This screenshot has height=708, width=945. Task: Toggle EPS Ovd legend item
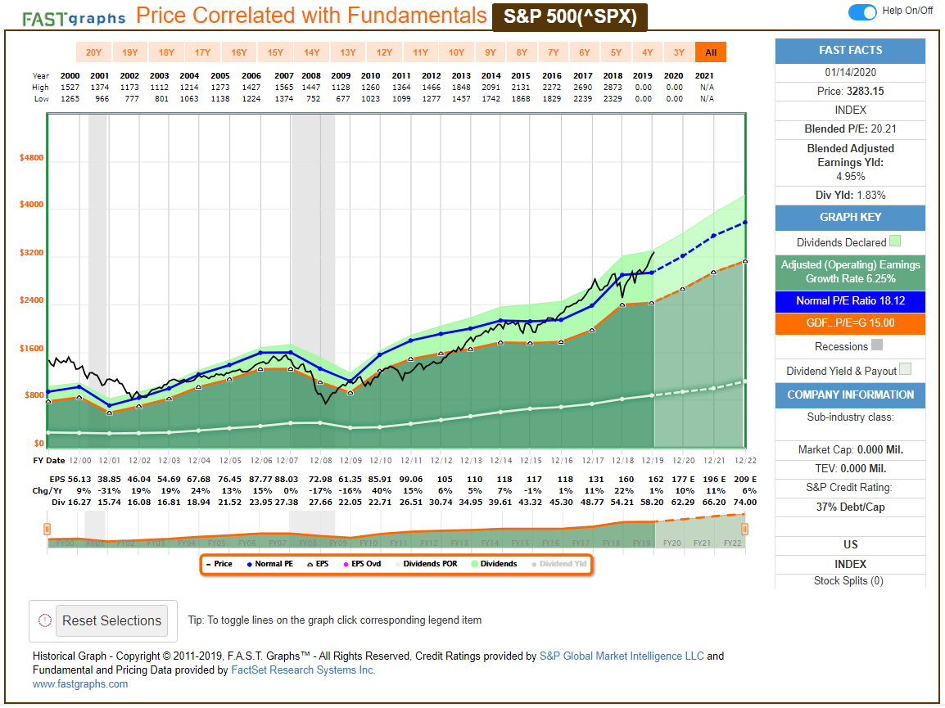click(362, 564)
